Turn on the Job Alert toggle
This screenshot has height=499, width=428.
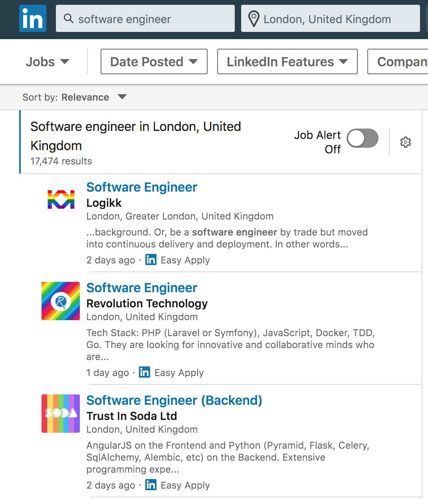(x=363, y=138)
